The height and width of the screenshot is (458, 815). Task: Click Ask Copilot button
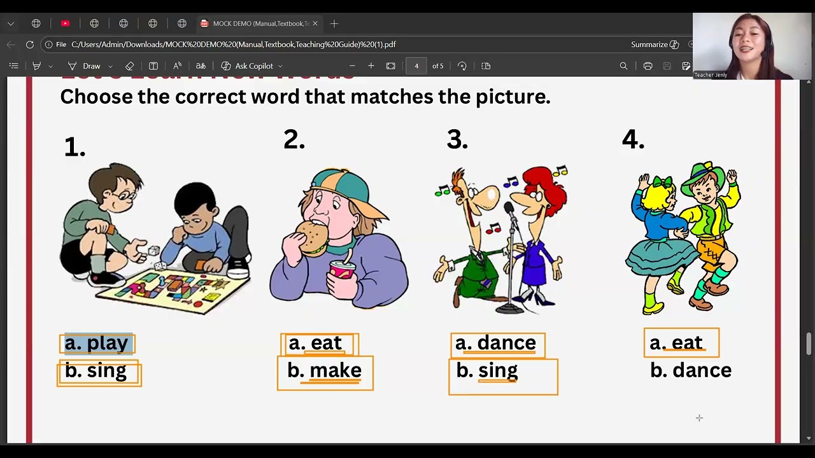click(x=247, y=66)
